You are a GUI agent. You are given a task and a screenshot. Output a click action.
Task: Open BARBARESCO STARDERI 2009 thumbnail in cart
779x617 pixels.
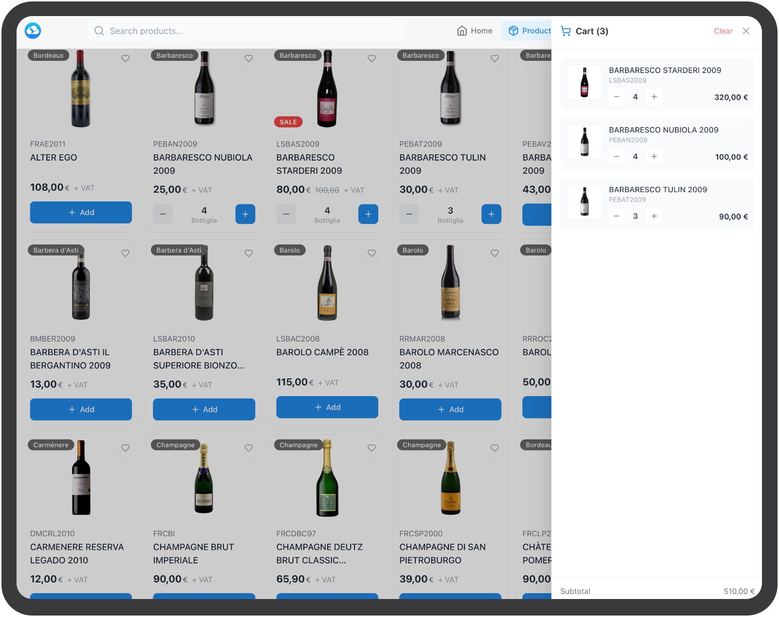(x=584, y=83)
